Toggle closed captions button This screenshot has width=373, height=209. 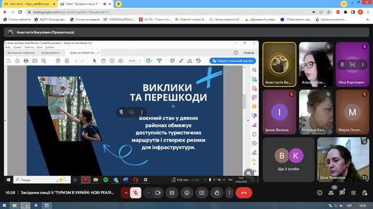[172, 193]
